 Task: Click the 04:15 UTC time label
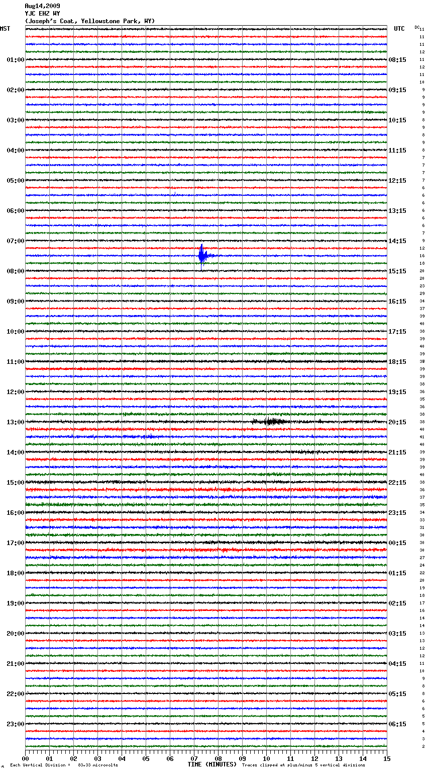pos(397,664)
